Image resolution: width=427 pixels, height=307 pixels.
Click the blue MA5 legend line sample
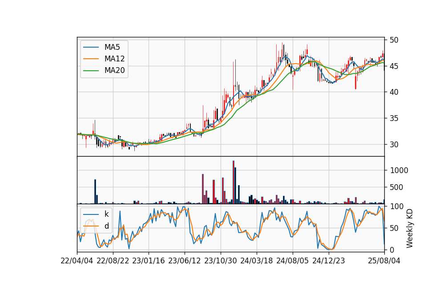click(91, 47)
